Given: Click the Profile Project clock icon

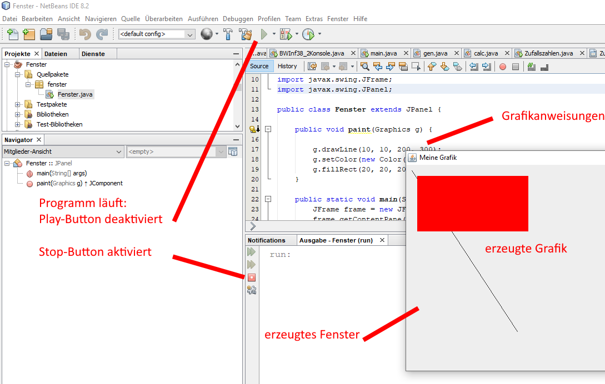Looking at the screenshot, I should [x=308, y=34].
